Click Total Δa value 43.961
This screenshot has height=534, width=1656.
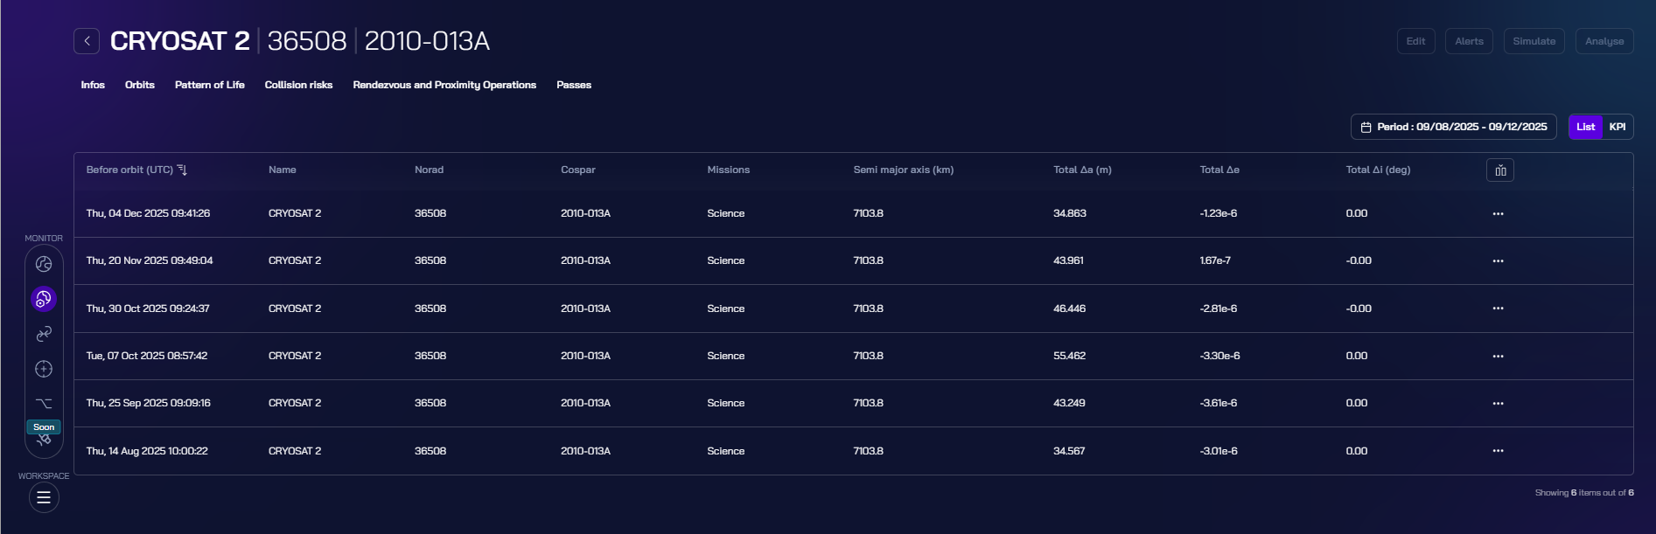tap(1068, 260)
